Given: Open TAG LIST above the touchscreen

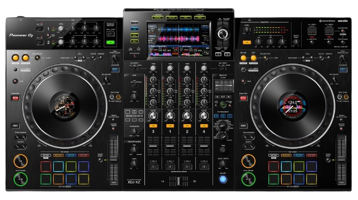Looking at the screenshot, I should click(172, 18).
